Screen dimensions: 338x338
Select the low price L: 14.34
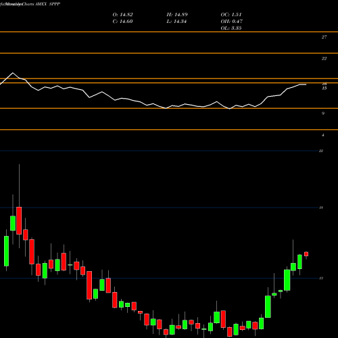[176, 22]
